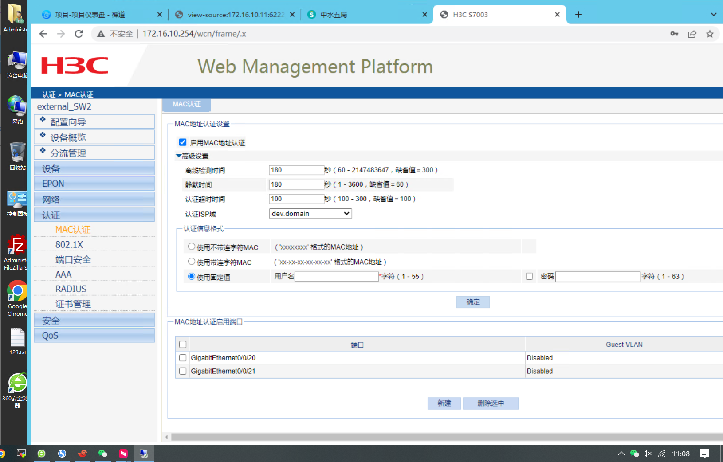This screenshot has width=723, height=462.
Task: Select MAC with hyphens radio option
Action: 192,262
